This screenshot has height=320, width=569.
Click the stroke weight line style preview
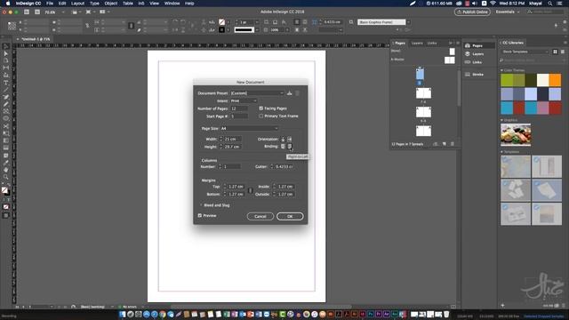click(244, 29)
